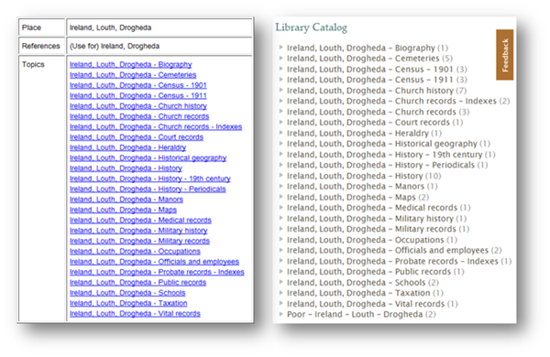Open the Drogheda - Vital records link
The image size is (550, 357).
(135, 314)
